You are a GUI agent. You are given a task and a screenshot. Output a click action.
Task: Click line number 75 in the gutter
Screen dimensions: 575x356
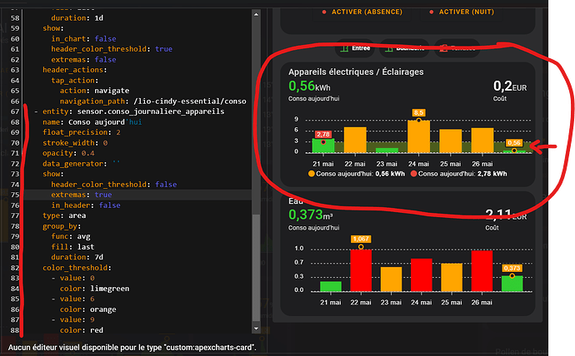tap(15, 195)
